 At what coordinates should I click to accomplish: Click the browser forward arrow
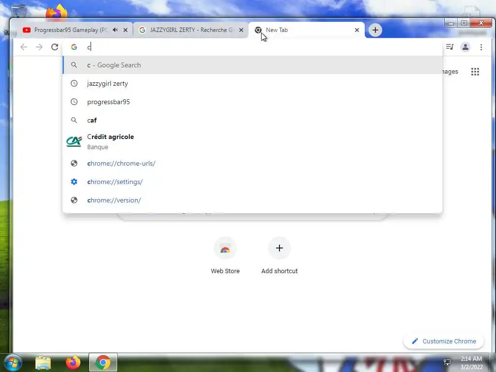pos(39,47)
